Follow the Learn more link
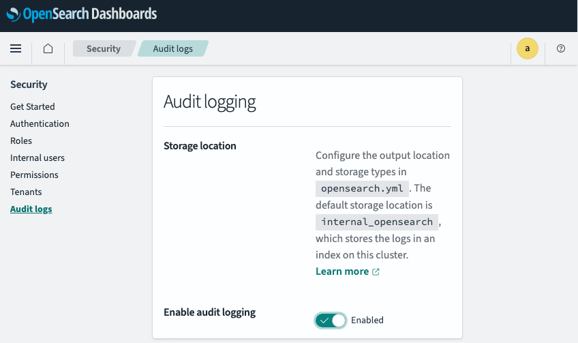This screenshot has height=343, width=578. pyautogui.click(x=342, y=271)
